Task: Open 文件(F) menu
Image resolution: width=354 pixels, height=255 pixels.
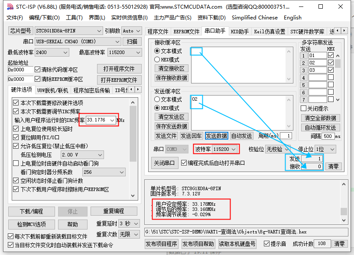Action: tap(15, 18)
